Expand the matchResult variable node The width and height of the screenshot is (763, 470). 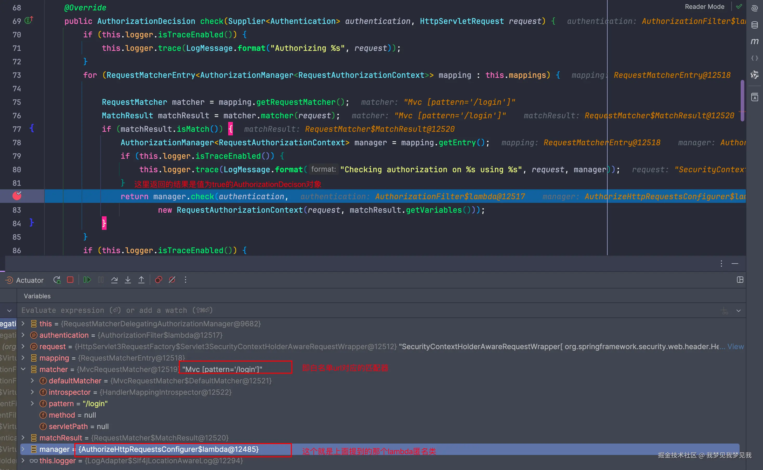coord(23,438)
